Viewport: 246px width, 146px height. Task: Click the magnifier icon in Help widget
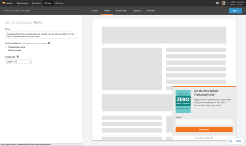click(231, 141)
